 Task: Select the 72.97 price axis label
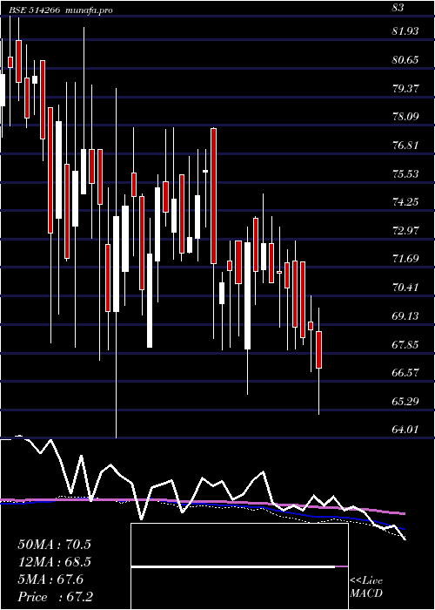click(x=406, y=231)
